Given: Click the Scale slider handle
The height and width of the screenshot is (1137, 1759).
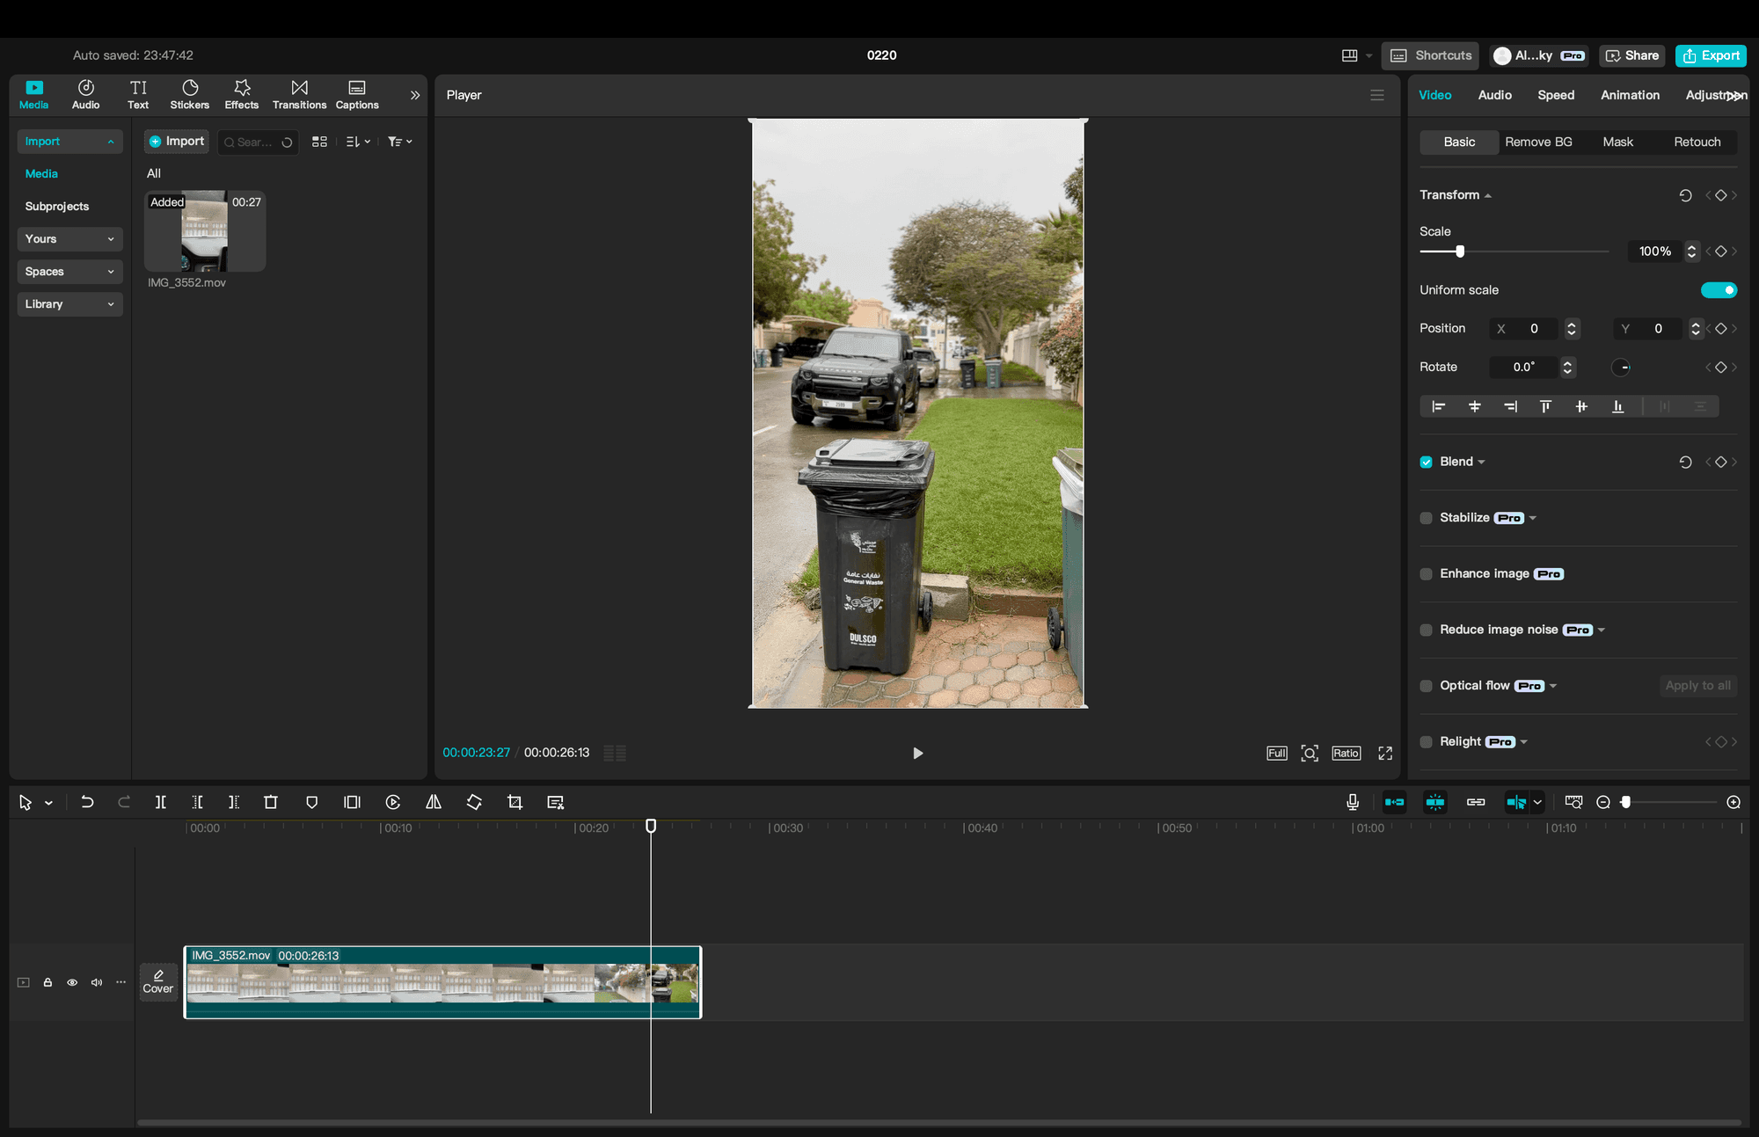Looking at the screenshot, I should click(x=1460, y=251).
